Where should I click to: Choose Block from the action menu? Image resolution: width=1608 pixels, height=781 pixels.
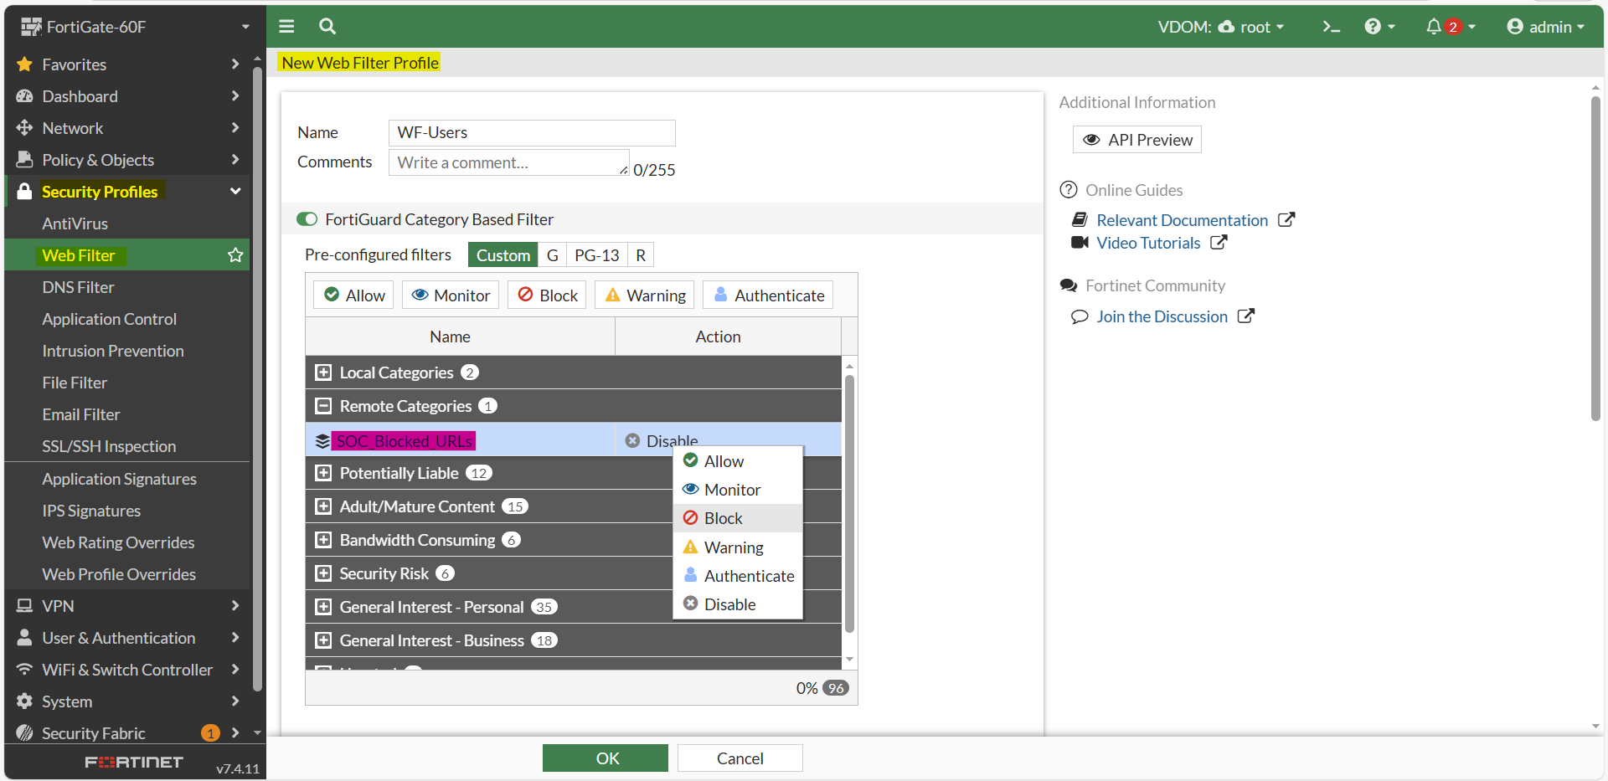[x=738, y=518]
